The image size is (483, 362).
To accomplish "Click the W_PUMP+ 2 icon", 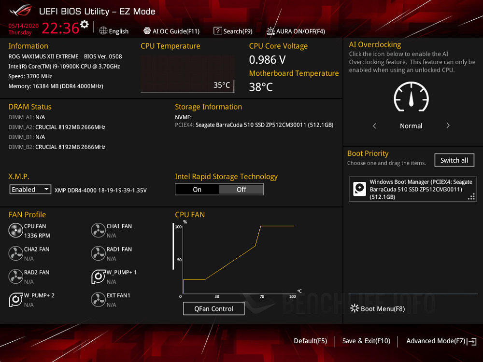I will click(15, 300).
